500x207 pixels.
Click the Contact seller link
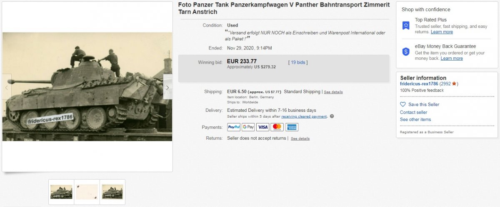[413, 112]
